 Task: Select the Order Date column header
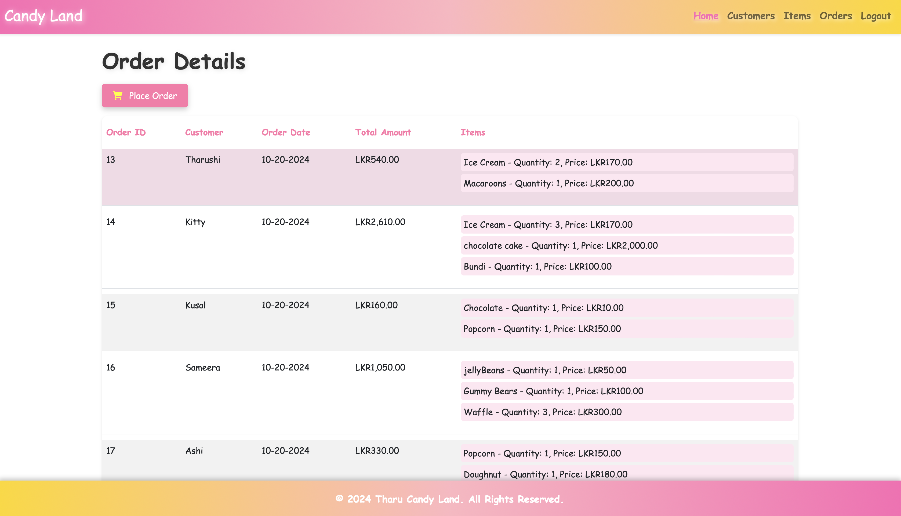coord(286,132)
